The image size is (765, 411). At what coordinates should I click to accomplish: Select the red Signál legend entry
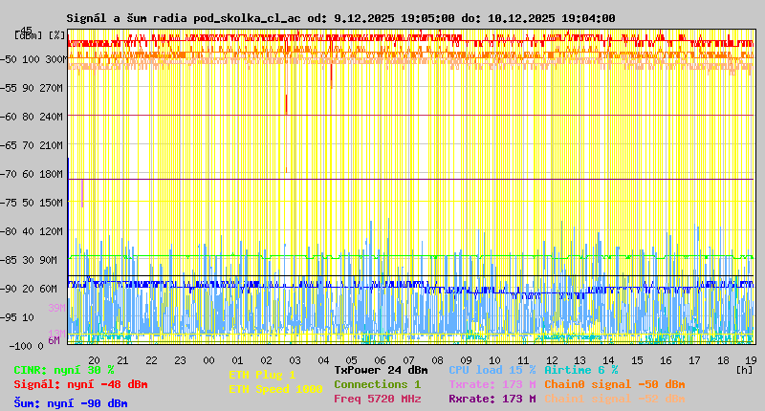tap(80, 384)
